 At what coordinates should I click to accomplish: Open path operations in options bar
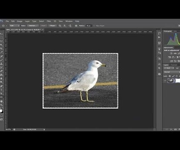click(x=60, y=26)
